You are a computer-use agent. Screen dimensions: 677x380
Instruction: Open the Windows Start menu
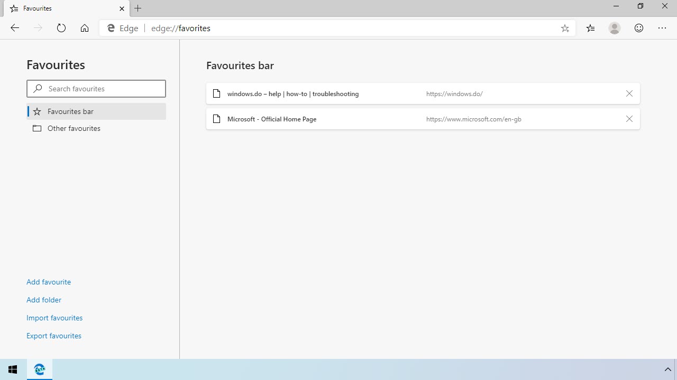[x=13, y=369]
